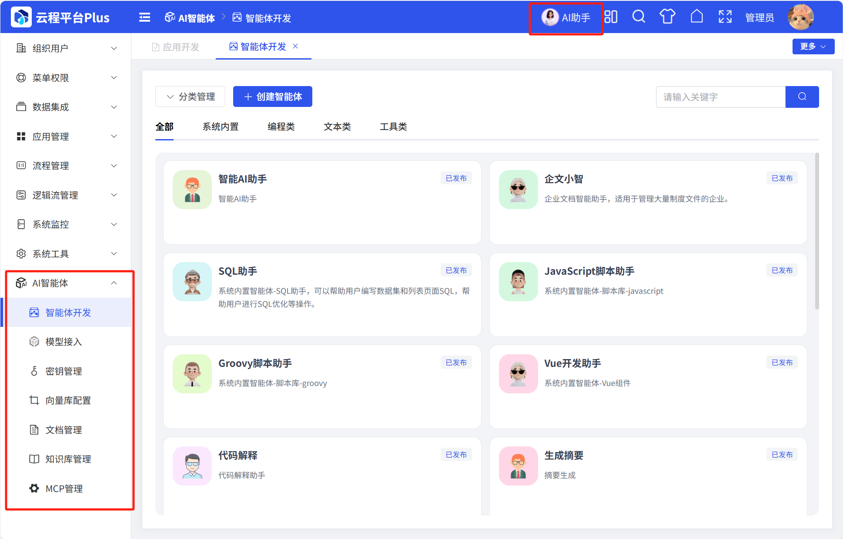Click the header search magnifier icon
Screen dimensions: 843x539
(639, 17)
